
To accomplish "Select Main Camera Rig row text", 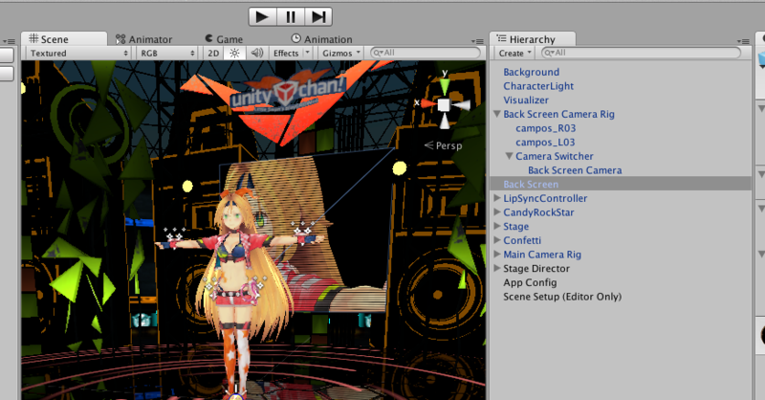I will click(542, 255).
